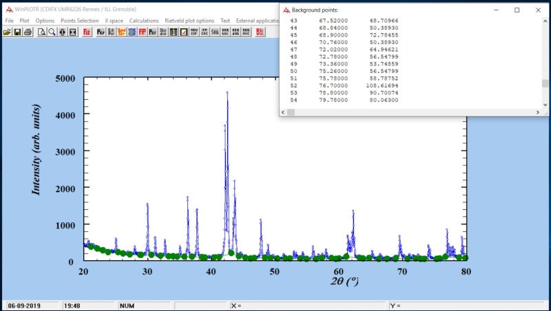This screenshot has height=311, width=551.
Task: Click the page preview magnifier icon
Action: [x=41, y=32]
